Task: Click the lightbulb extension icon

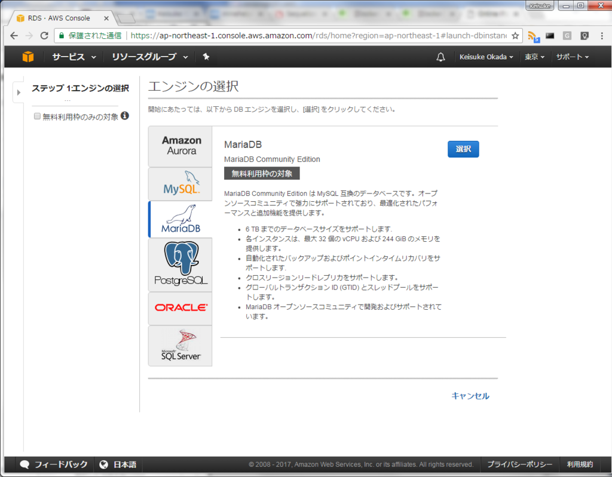Action: click(585, 35)
